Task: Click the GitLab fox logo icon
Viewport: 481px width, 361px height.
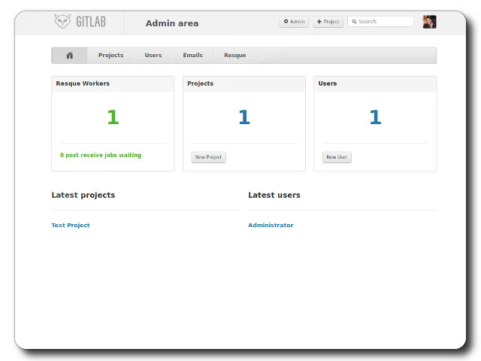Action: 63,22
